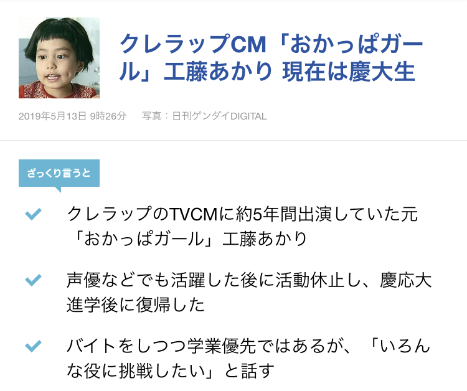
Task: Click photo credit 日刊ゲンダイDIGITAL
Action: point(220,116)
